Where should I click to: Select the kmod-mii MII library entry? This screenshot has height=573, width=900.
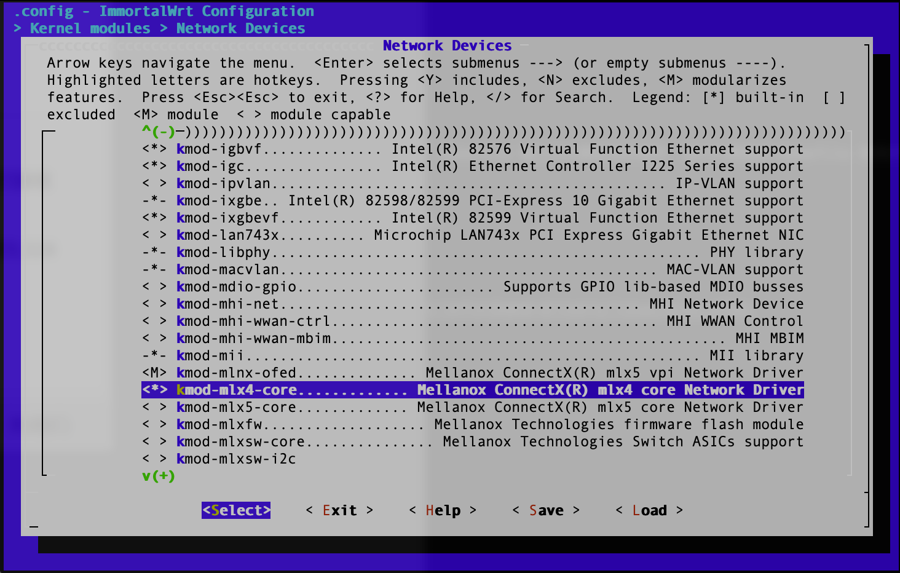coord(473,355)
